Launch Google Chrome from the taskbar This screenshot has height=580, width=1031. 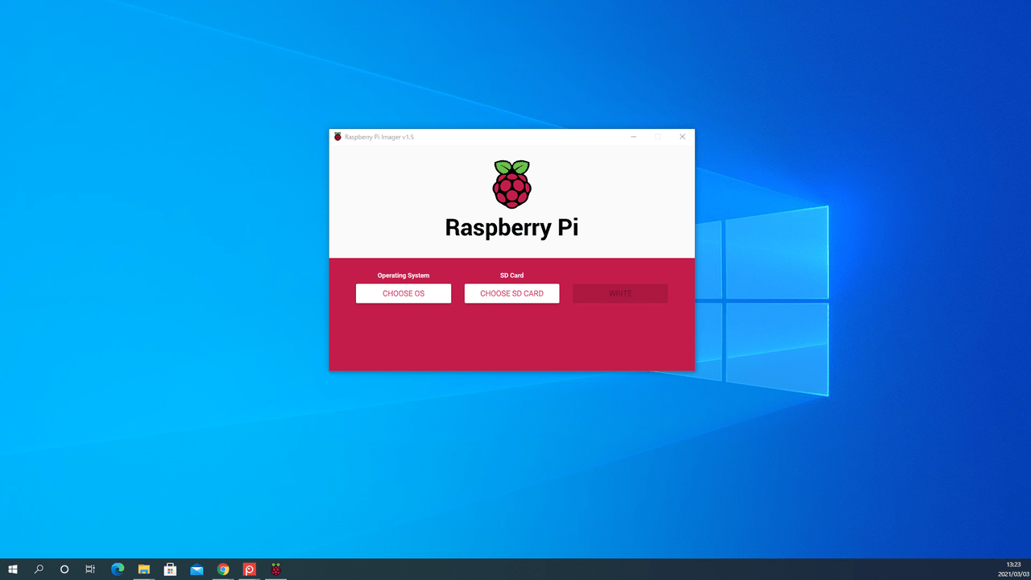tap(223, 570)
